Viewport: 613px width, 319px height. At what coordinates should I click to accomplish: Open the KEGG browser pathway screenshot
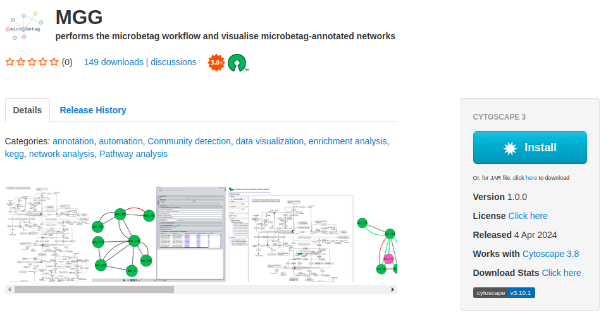[x=291, y=234]
